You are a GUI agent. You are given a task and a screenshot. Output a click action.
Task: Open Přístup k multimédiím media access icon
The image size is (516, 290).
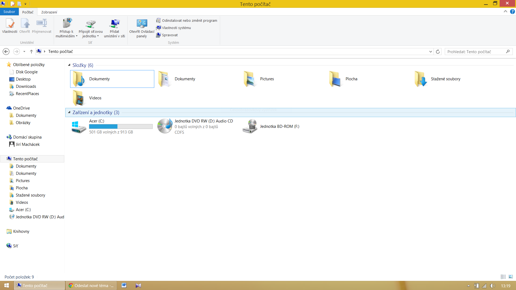(x=67, y=24)
